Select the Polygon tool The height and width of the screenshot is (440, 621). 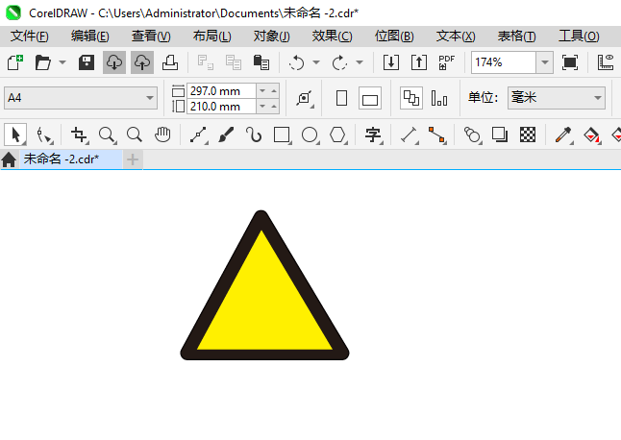tap(337, 134)
